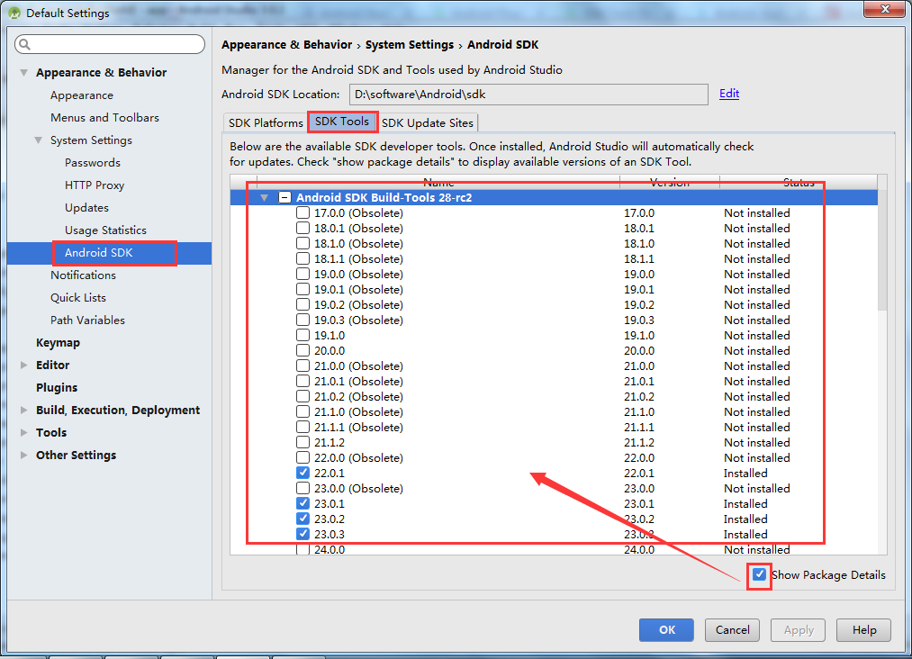Image resolution: width=912 pixels, height=659 pixels.
Task: Collapse the Android SDK Build-Tools 28-rc2 group
Action: 265,198
